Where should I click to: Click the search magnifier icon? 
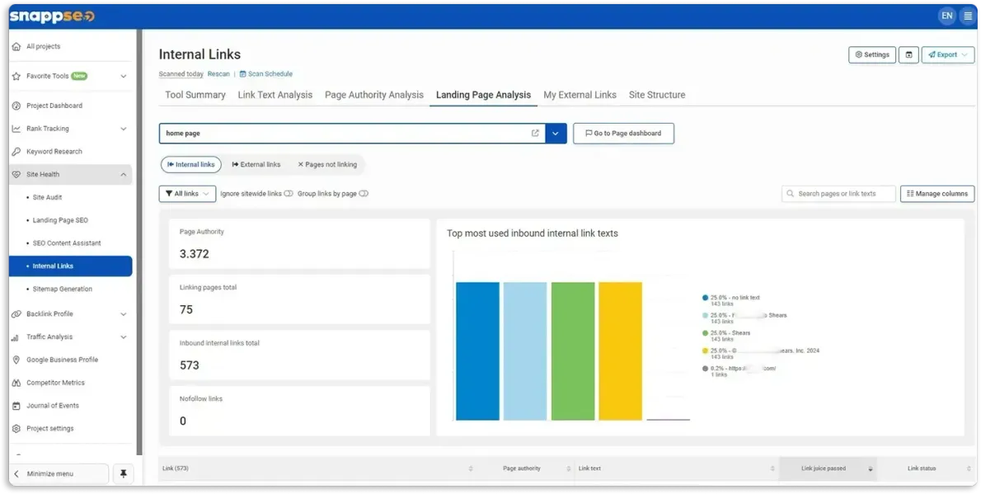click(791, 194)
